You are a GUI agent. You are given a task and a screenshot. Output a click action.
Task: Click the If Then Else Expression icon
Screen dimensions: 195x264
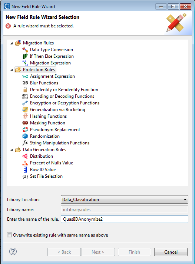point(25,56)
